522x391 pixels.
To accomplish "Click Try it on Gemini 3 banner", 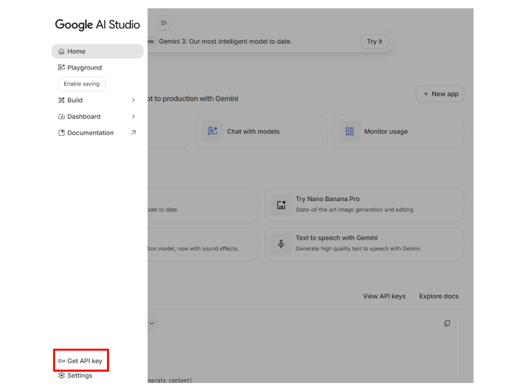I will click(x=374, y=42).
